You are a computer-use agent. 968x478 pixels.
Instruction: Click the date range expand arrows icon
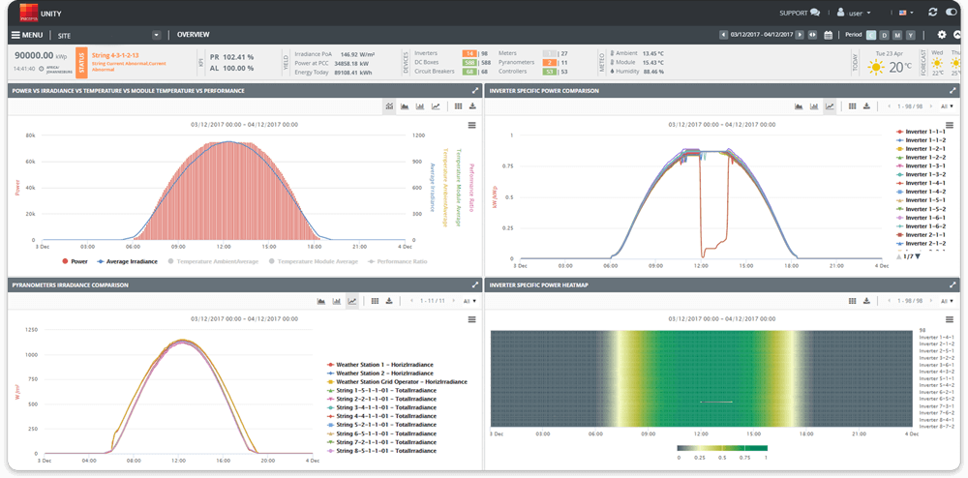coord(813,35)
